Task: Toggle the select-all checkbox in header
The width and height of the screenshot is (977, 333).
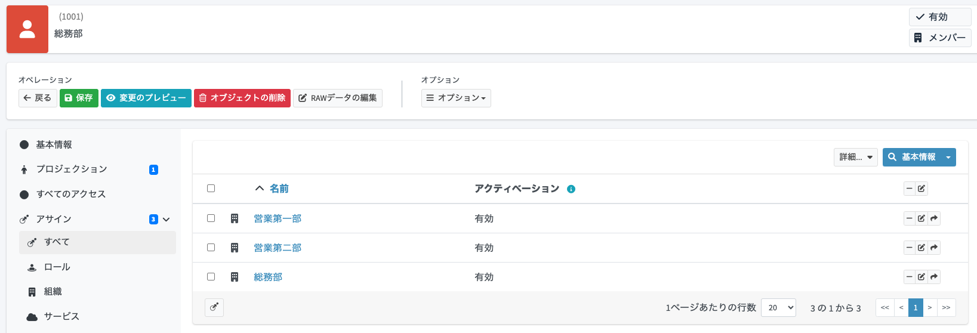Action: [211, 189]
